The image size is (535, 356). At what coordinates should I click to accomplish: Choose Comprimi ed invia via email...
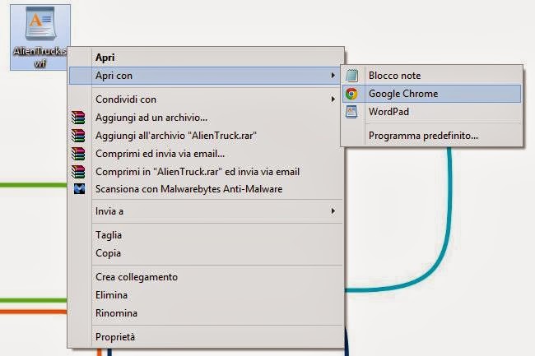tap(206, 154)
